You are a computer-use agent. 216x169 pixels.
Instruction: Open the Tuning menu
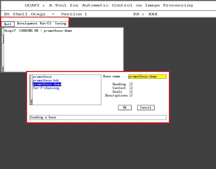60,24
